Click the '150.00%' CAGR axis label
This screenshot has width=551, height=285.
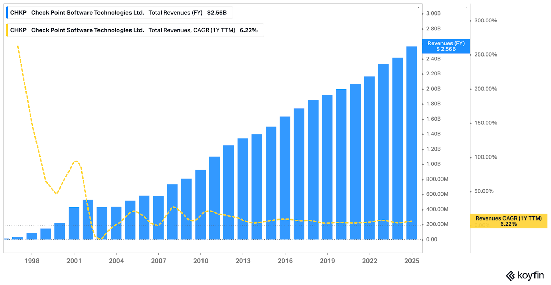point(486,123)
